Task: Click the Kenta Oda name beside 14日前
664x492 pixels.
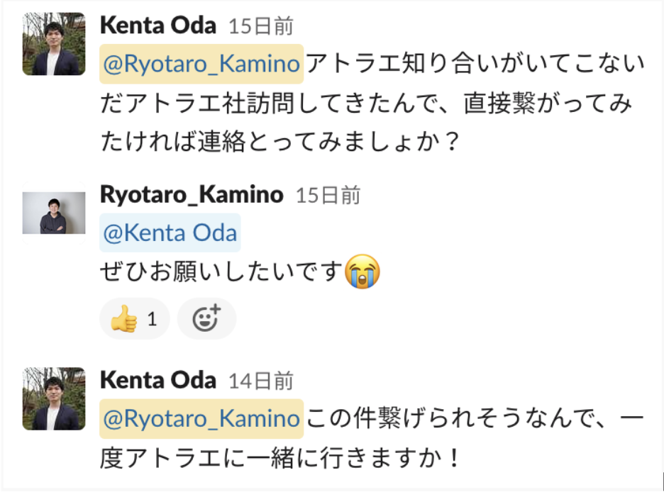Action: coord(158,380)
